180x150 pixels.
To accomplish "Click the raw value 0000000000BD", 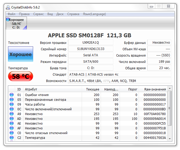I will click(154, 109).
